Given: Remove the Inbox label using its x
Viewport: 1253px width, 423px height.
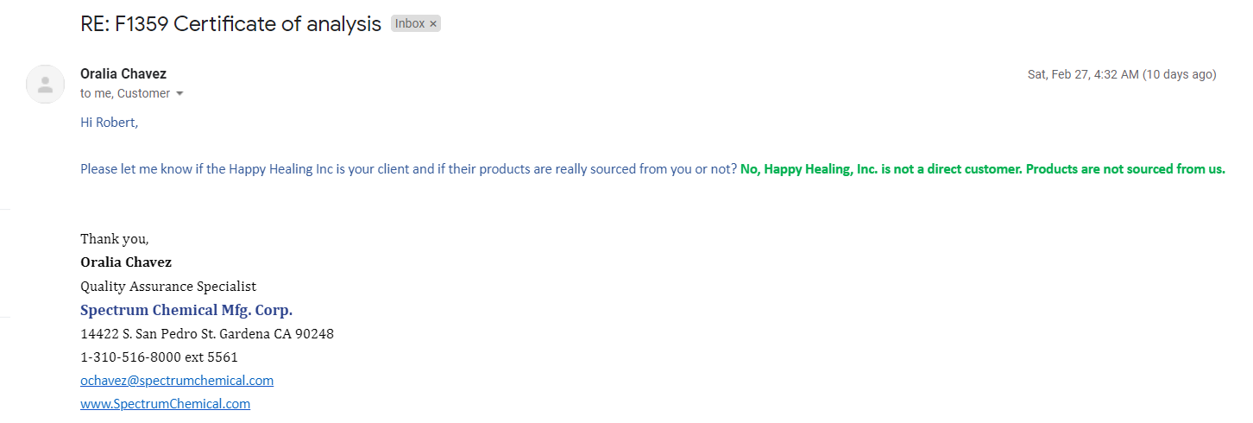Looking at the screenshot, I should [433, 24].
